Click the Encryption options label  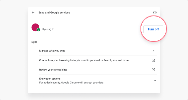click(50, 79)
